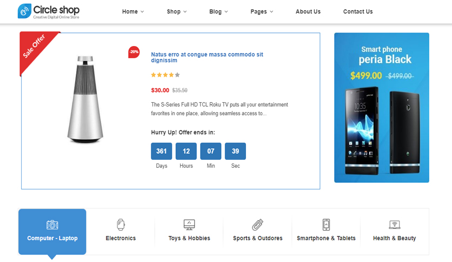The image size is (452, 262).
Task: Click the Circle shop brand name text
Action: [56, 10]
